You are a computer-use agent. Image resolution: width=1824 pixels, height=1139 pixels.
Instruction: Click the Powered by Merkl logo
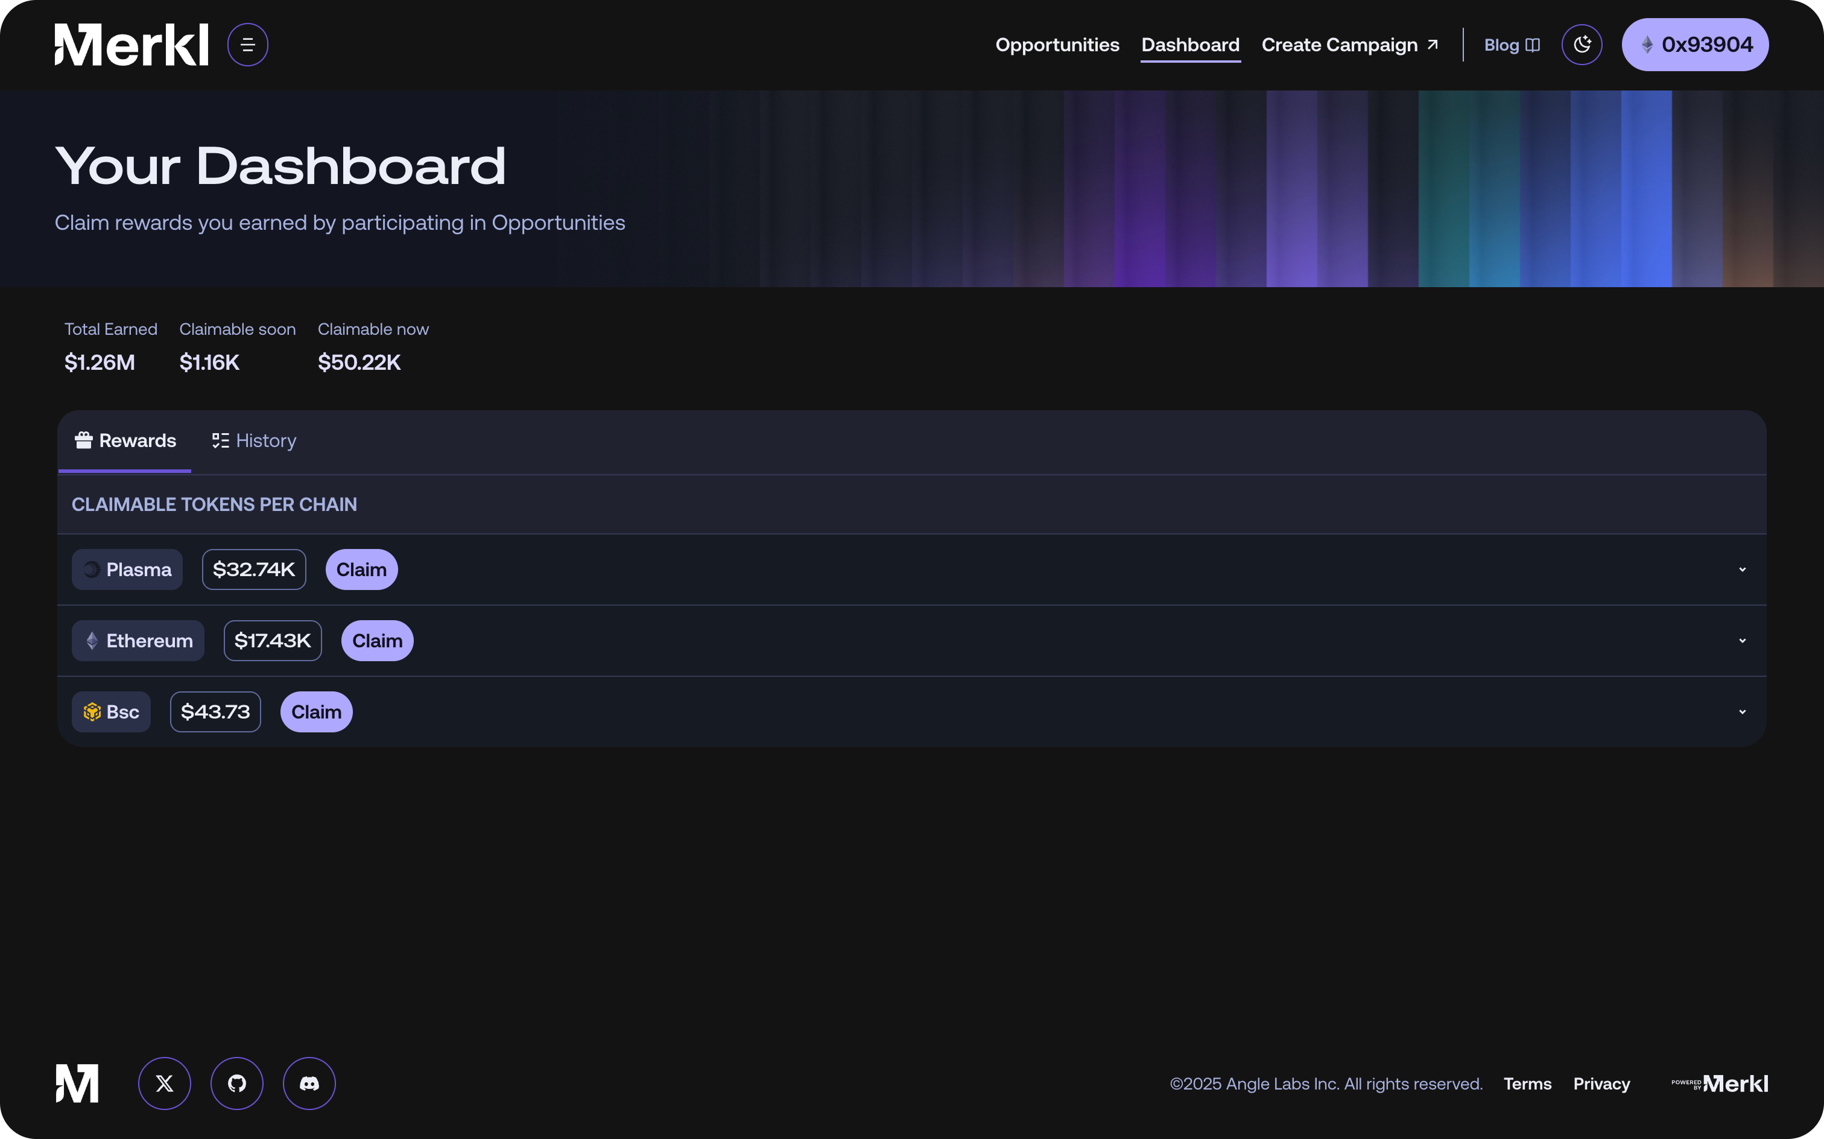(x=1719, y=1083)
